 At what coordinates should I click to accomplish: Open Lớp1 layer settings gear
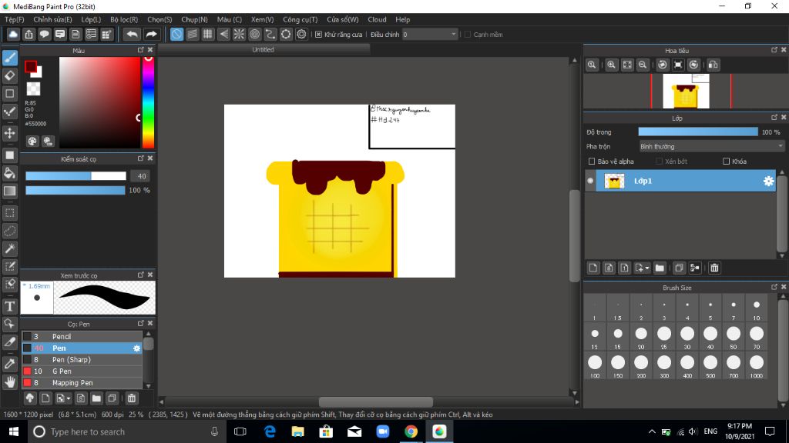pyautogui.click(x=768, y=181)
